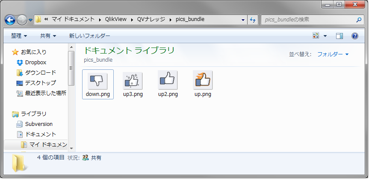This screenshot has width=369, height=179.
Task: Click the ダウンロード folder icon
Action: [x=20, y=73]
